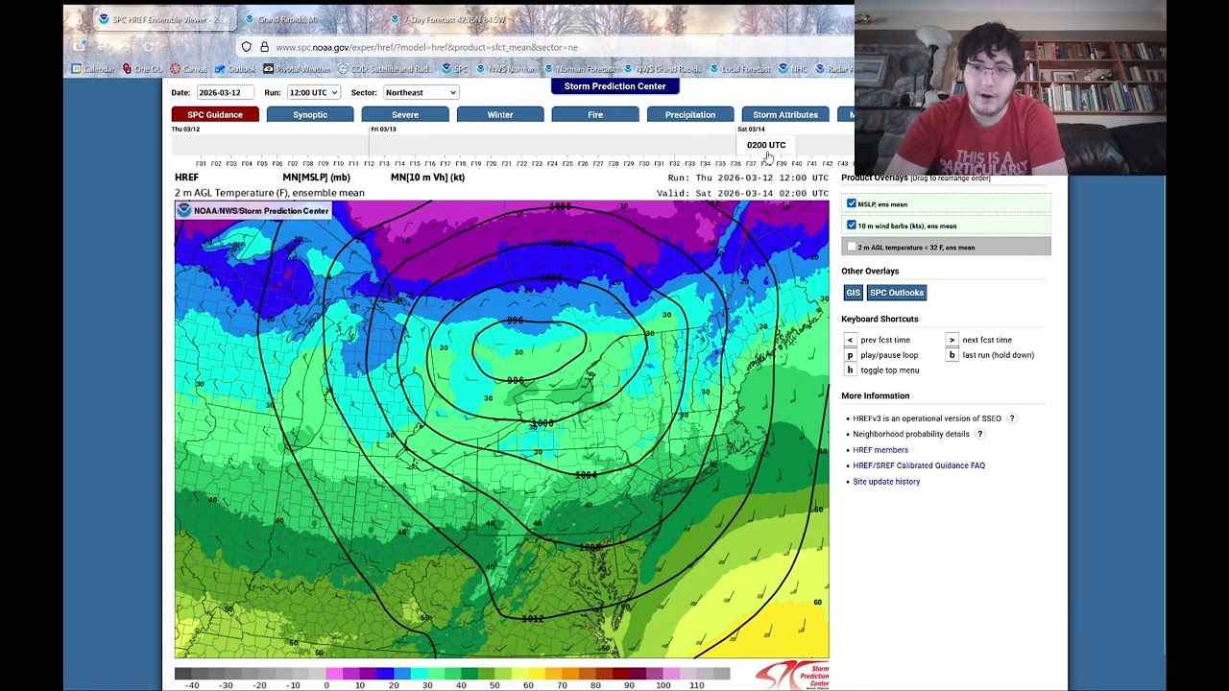Click the '>' next fcst time key
This screenshot has width=1229, height=691.
pyautogui.click(x=952, y=340)
